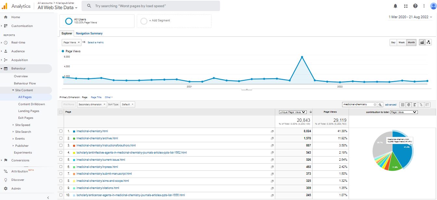Select the pivot table view icon
The image size is (437, 200).
click(427, 105)
